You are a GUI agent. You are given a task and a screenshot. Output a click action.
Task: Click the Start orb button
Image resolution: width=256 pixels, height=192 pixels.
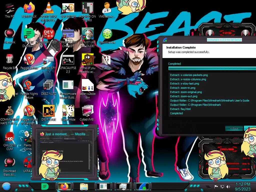(x=6, y=186)
